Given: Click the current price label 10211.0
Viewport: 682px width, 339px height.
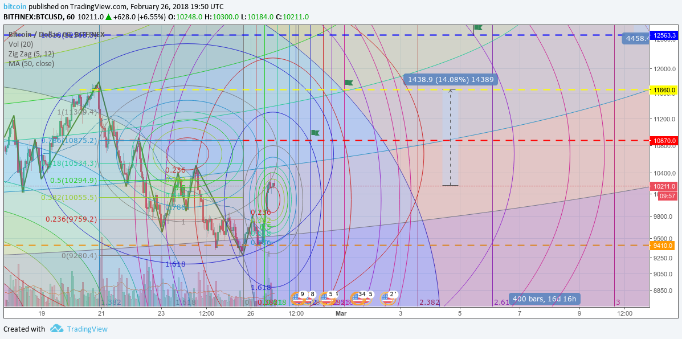Looking at the screenshot, I should point(663,186).
